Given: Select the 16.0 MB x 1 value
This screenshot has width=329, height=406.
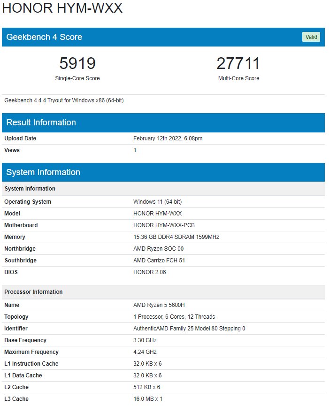Looking at the screenshot, I should (x=147, y=399).
